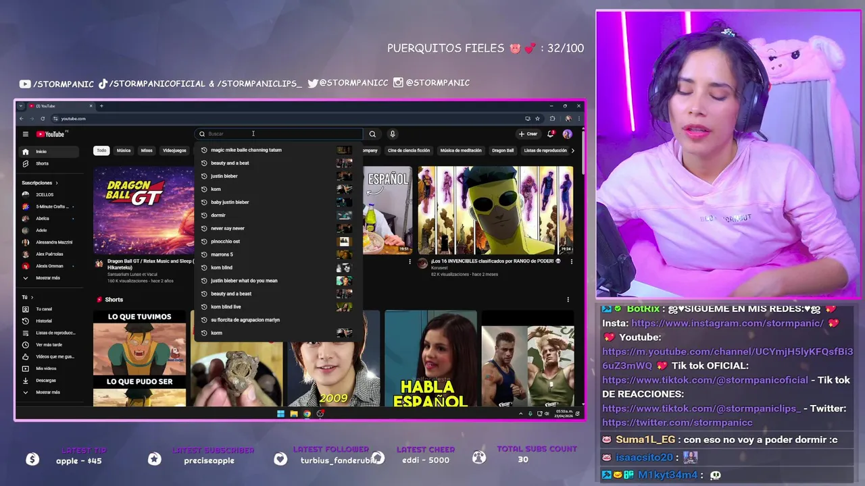
Task: Bookmark this page with the star
Action: [537, 119]
